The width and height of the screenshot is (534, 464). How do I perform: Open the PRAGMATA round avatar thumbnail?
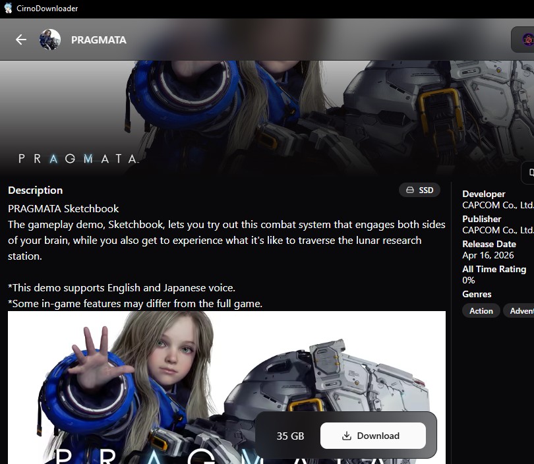(x=50, y=40)
